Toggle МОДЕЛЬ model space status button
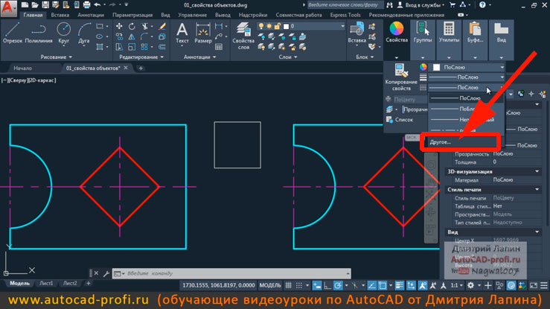This screenshot has height=309, width=550. tap(270, 285)
